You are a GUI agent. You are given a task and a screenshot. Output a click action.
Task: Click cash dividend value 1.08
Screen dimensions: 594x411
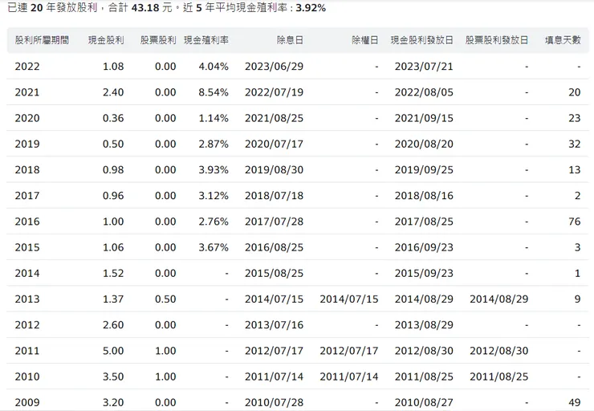[x=113, y=67]
